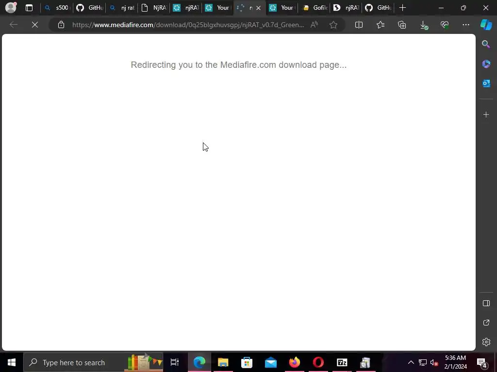Open File Explorer from taskbar
The height and width of the screenshot is (372, 497).
tap(223, 362)
